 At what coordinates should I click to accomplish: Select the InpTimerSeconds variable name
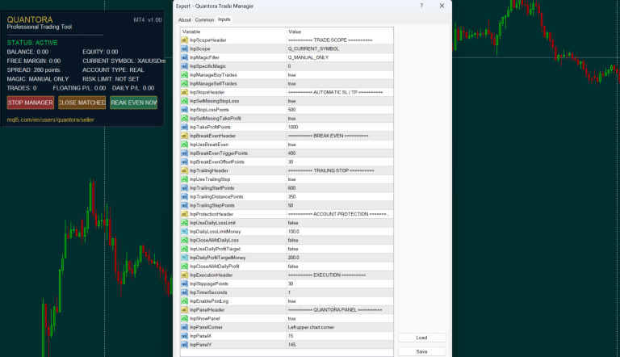(x=208, y=292)
